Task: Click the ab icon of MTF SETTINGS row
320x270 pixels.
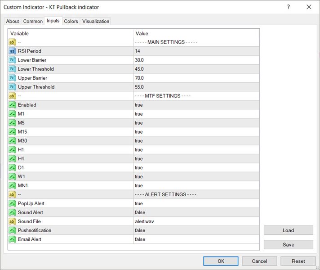Action: 12,96
